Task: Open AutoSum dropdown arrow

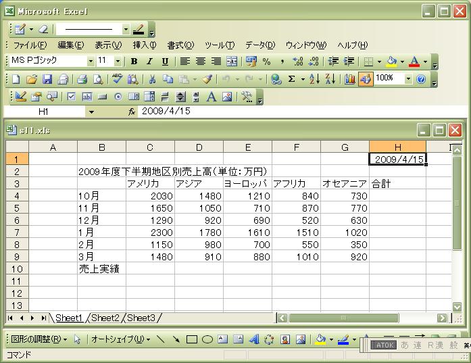Action: 303,80
